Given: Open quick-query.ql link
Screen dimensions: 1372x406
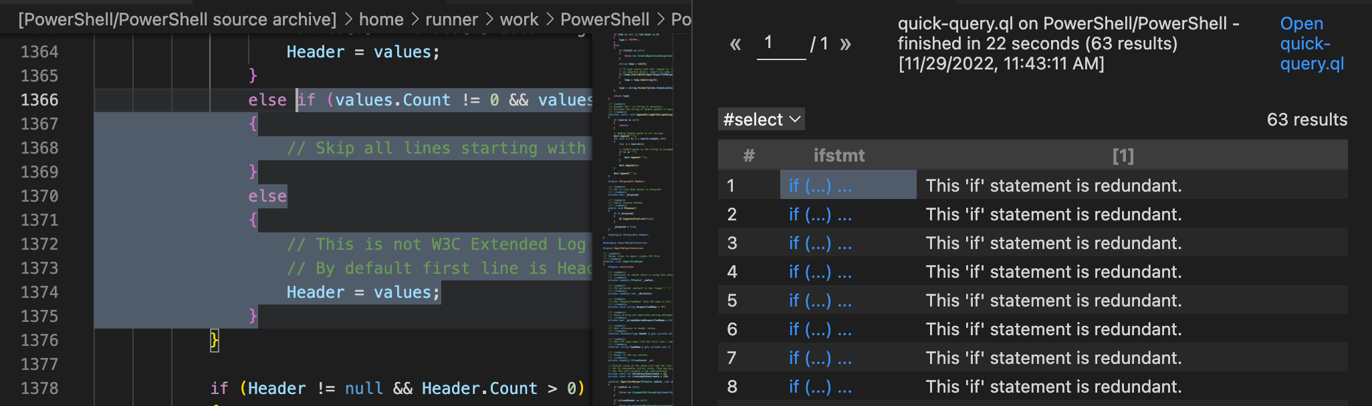Looking at the screenshot, I should (x=1312, y=43).
